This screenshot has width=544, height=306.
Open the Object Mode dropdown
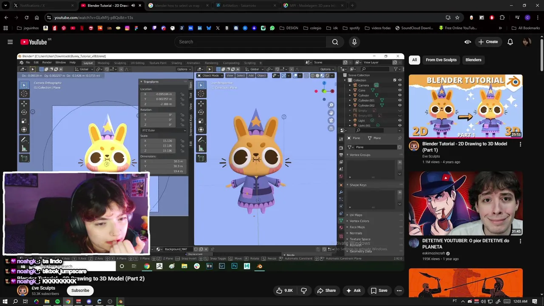point(210,76)
